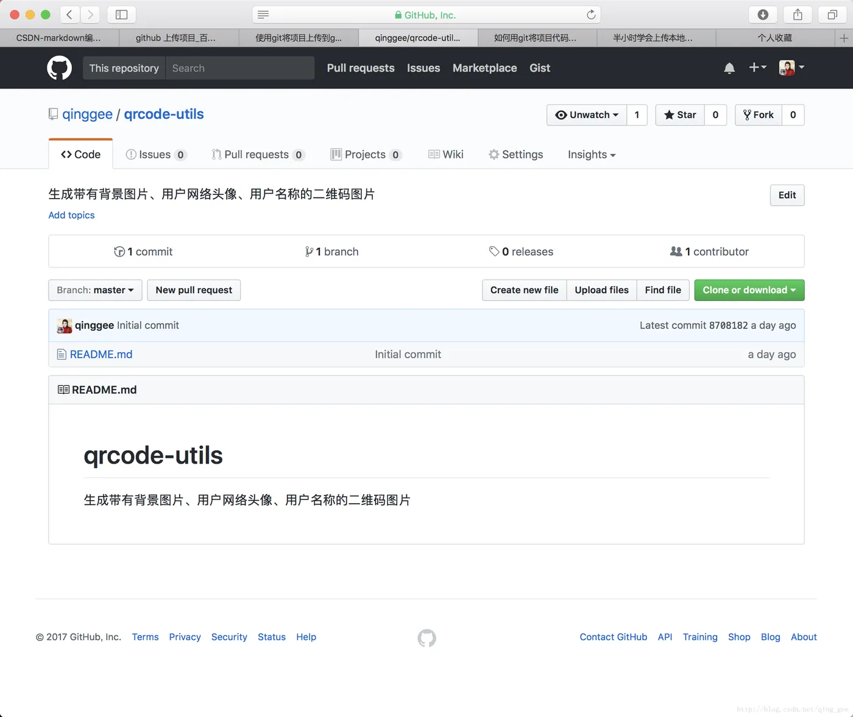
Task: Click the fork count 0
Action: pyautogui.click(x=793, y=115)
